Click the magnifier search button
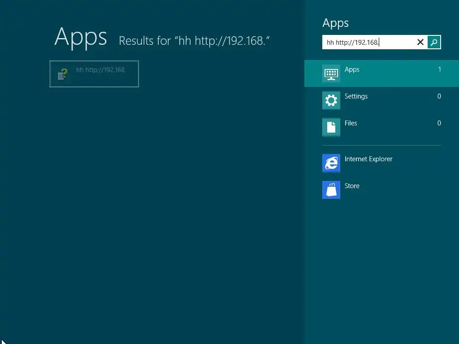This screenshot has height=344, width=459. click(434, 42)
